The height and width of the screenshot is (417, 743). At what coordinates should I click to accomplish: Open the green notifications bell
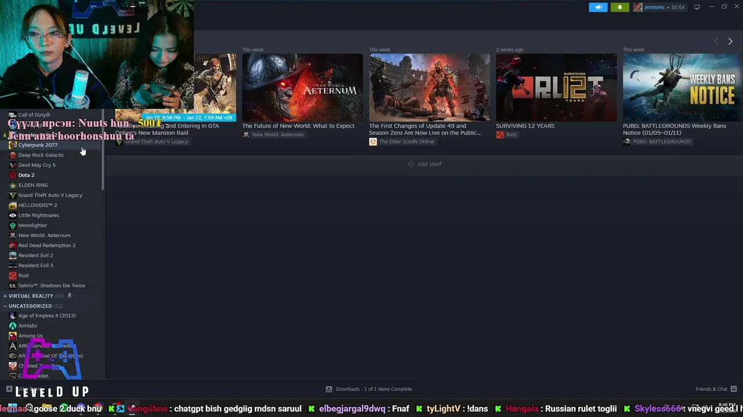pos(619,8)
